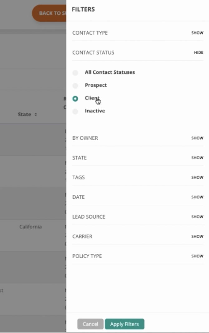This screenshot has height=333, width=209.
Task: Show the Date filter options
Action: click(197, 197)
